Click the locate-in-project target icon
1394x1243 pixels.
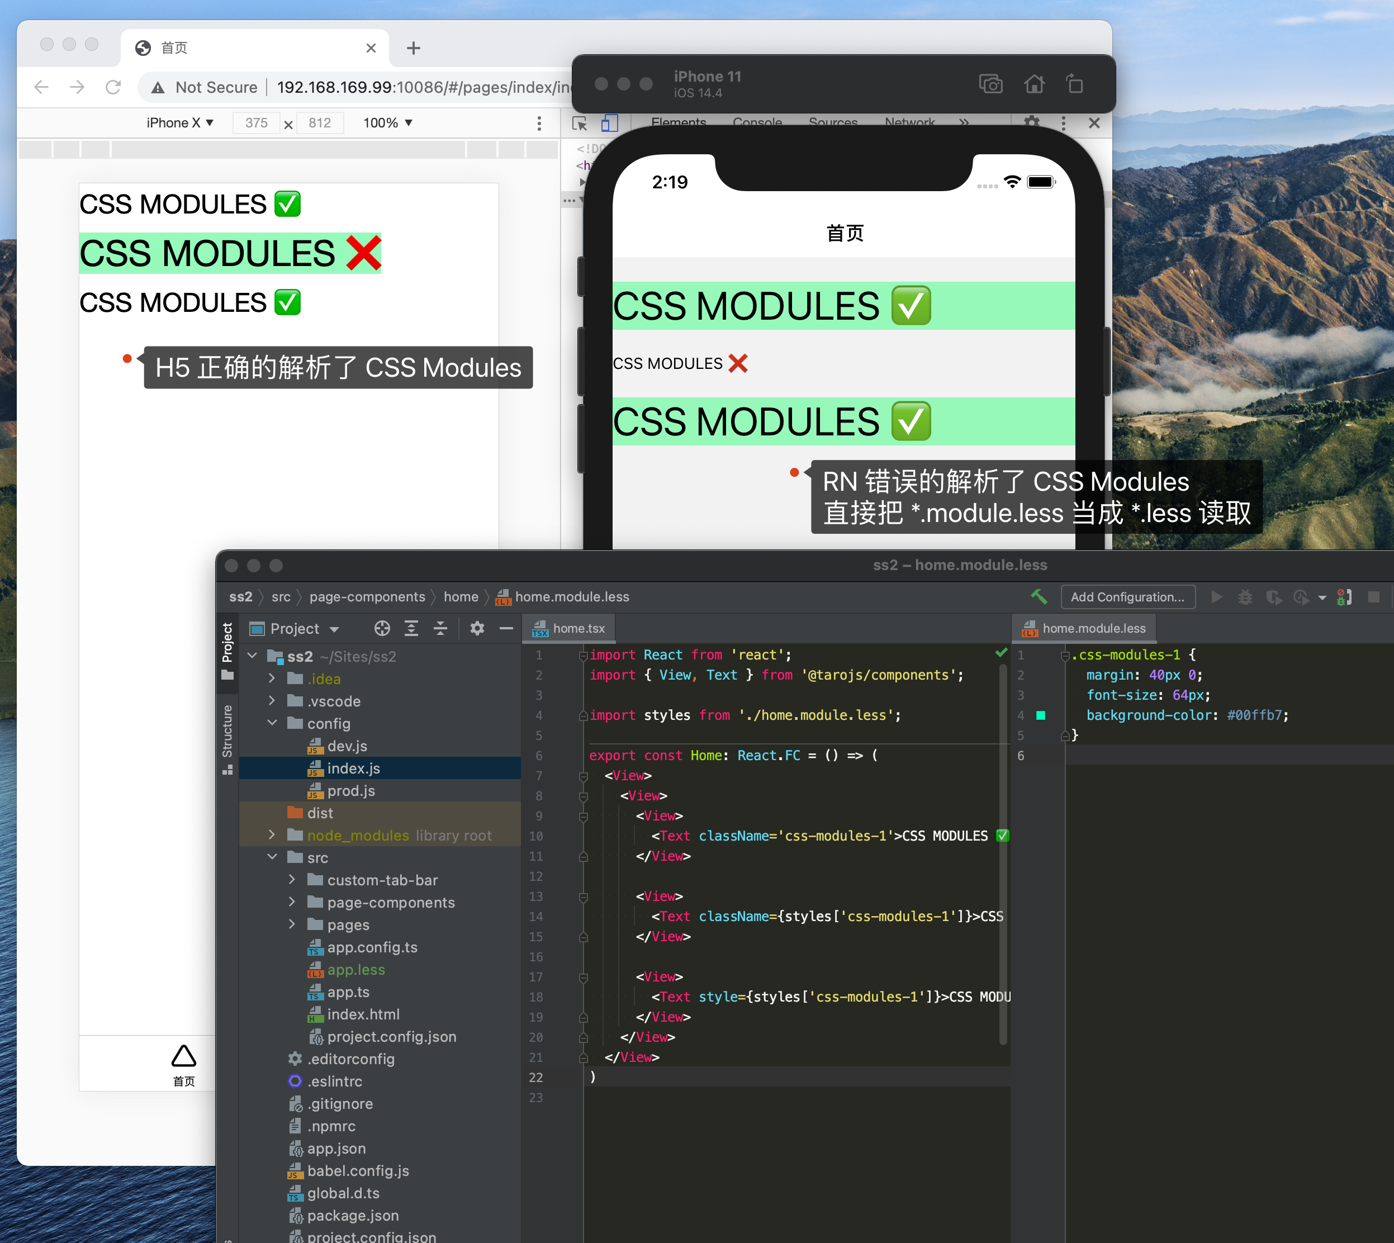click(382, 628)
